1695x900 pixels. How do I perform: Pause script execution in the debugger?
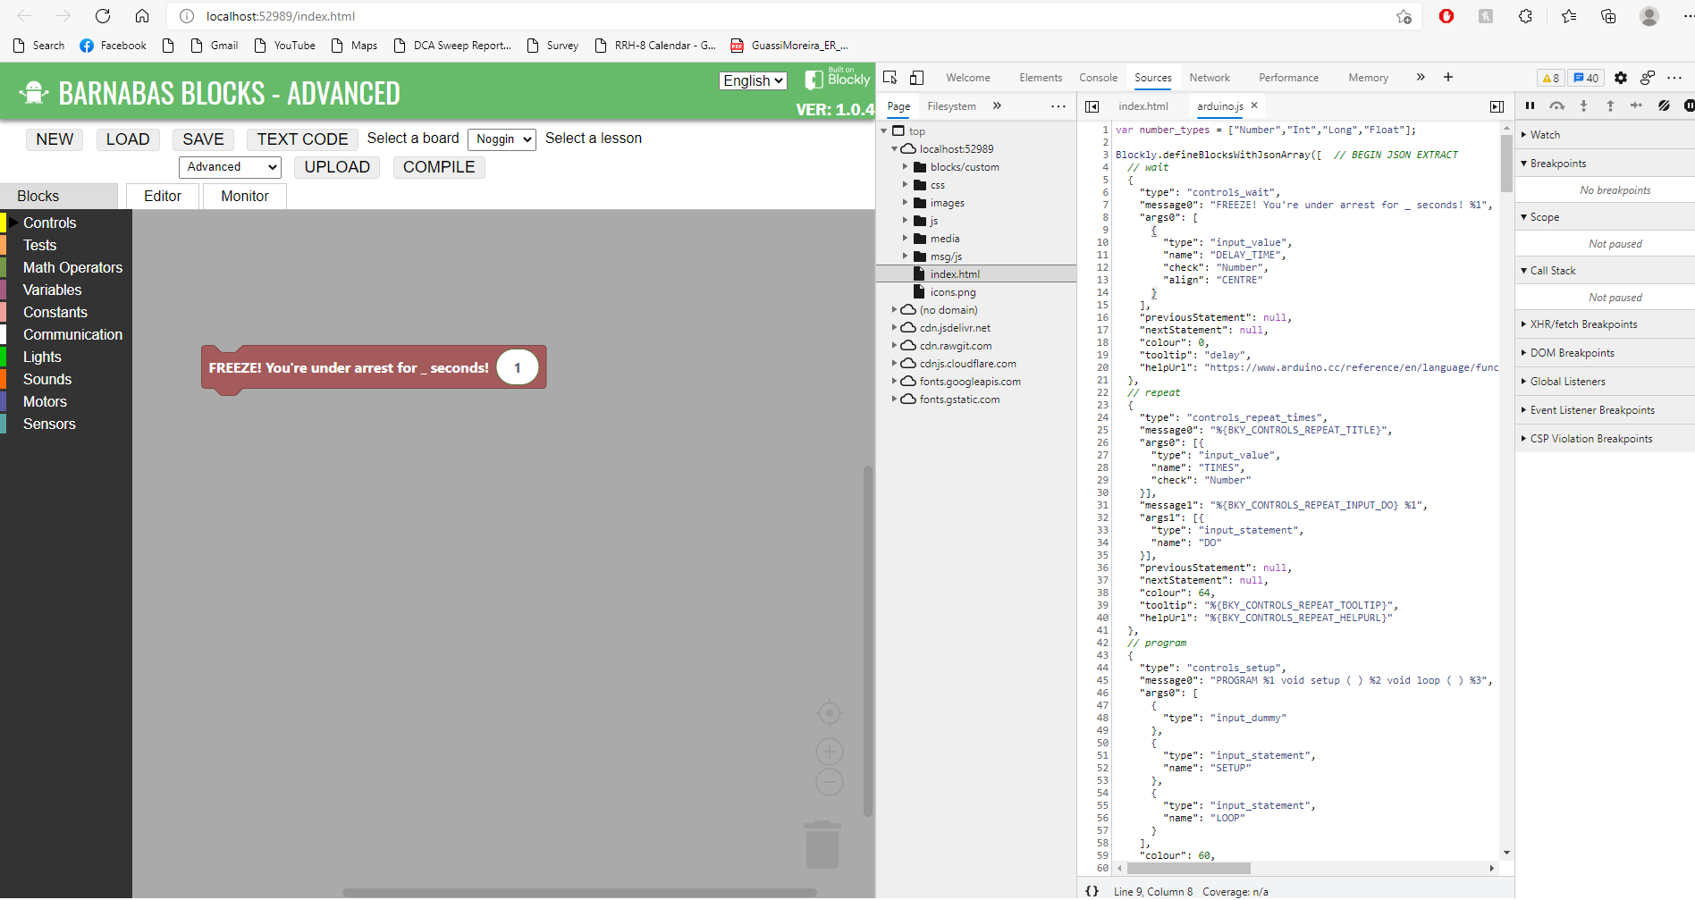click(1530, 105)
